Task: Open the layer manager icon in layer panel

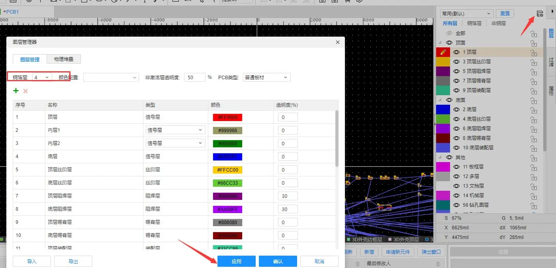Action: point(540,14)
